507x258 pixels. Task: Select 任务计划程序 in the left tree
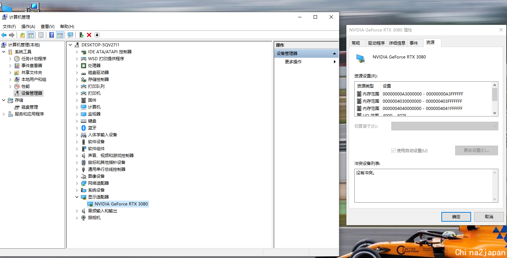click(34, 59)
